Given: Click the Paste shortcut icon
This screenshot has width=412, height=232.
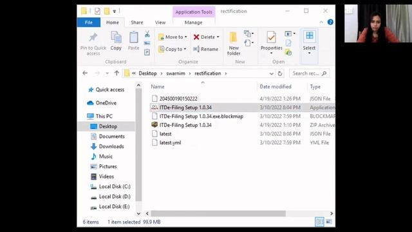Looking at the screenshot, I should click(x=147, y=52).
